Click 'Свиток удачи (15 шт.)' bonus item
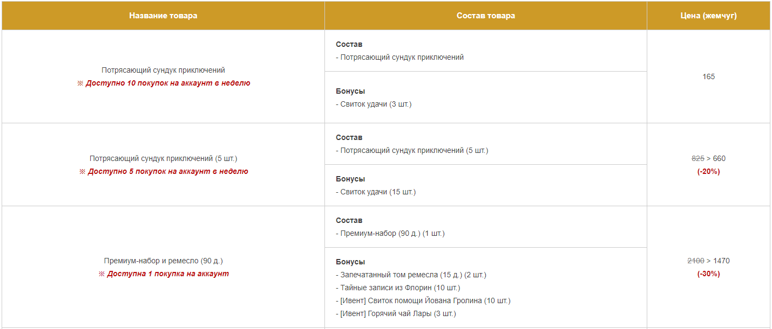 click(x=376, y=192)
